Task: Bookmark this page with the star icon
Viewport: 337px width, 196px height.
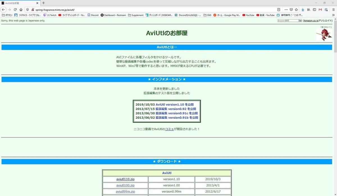Action: point(296,10)
